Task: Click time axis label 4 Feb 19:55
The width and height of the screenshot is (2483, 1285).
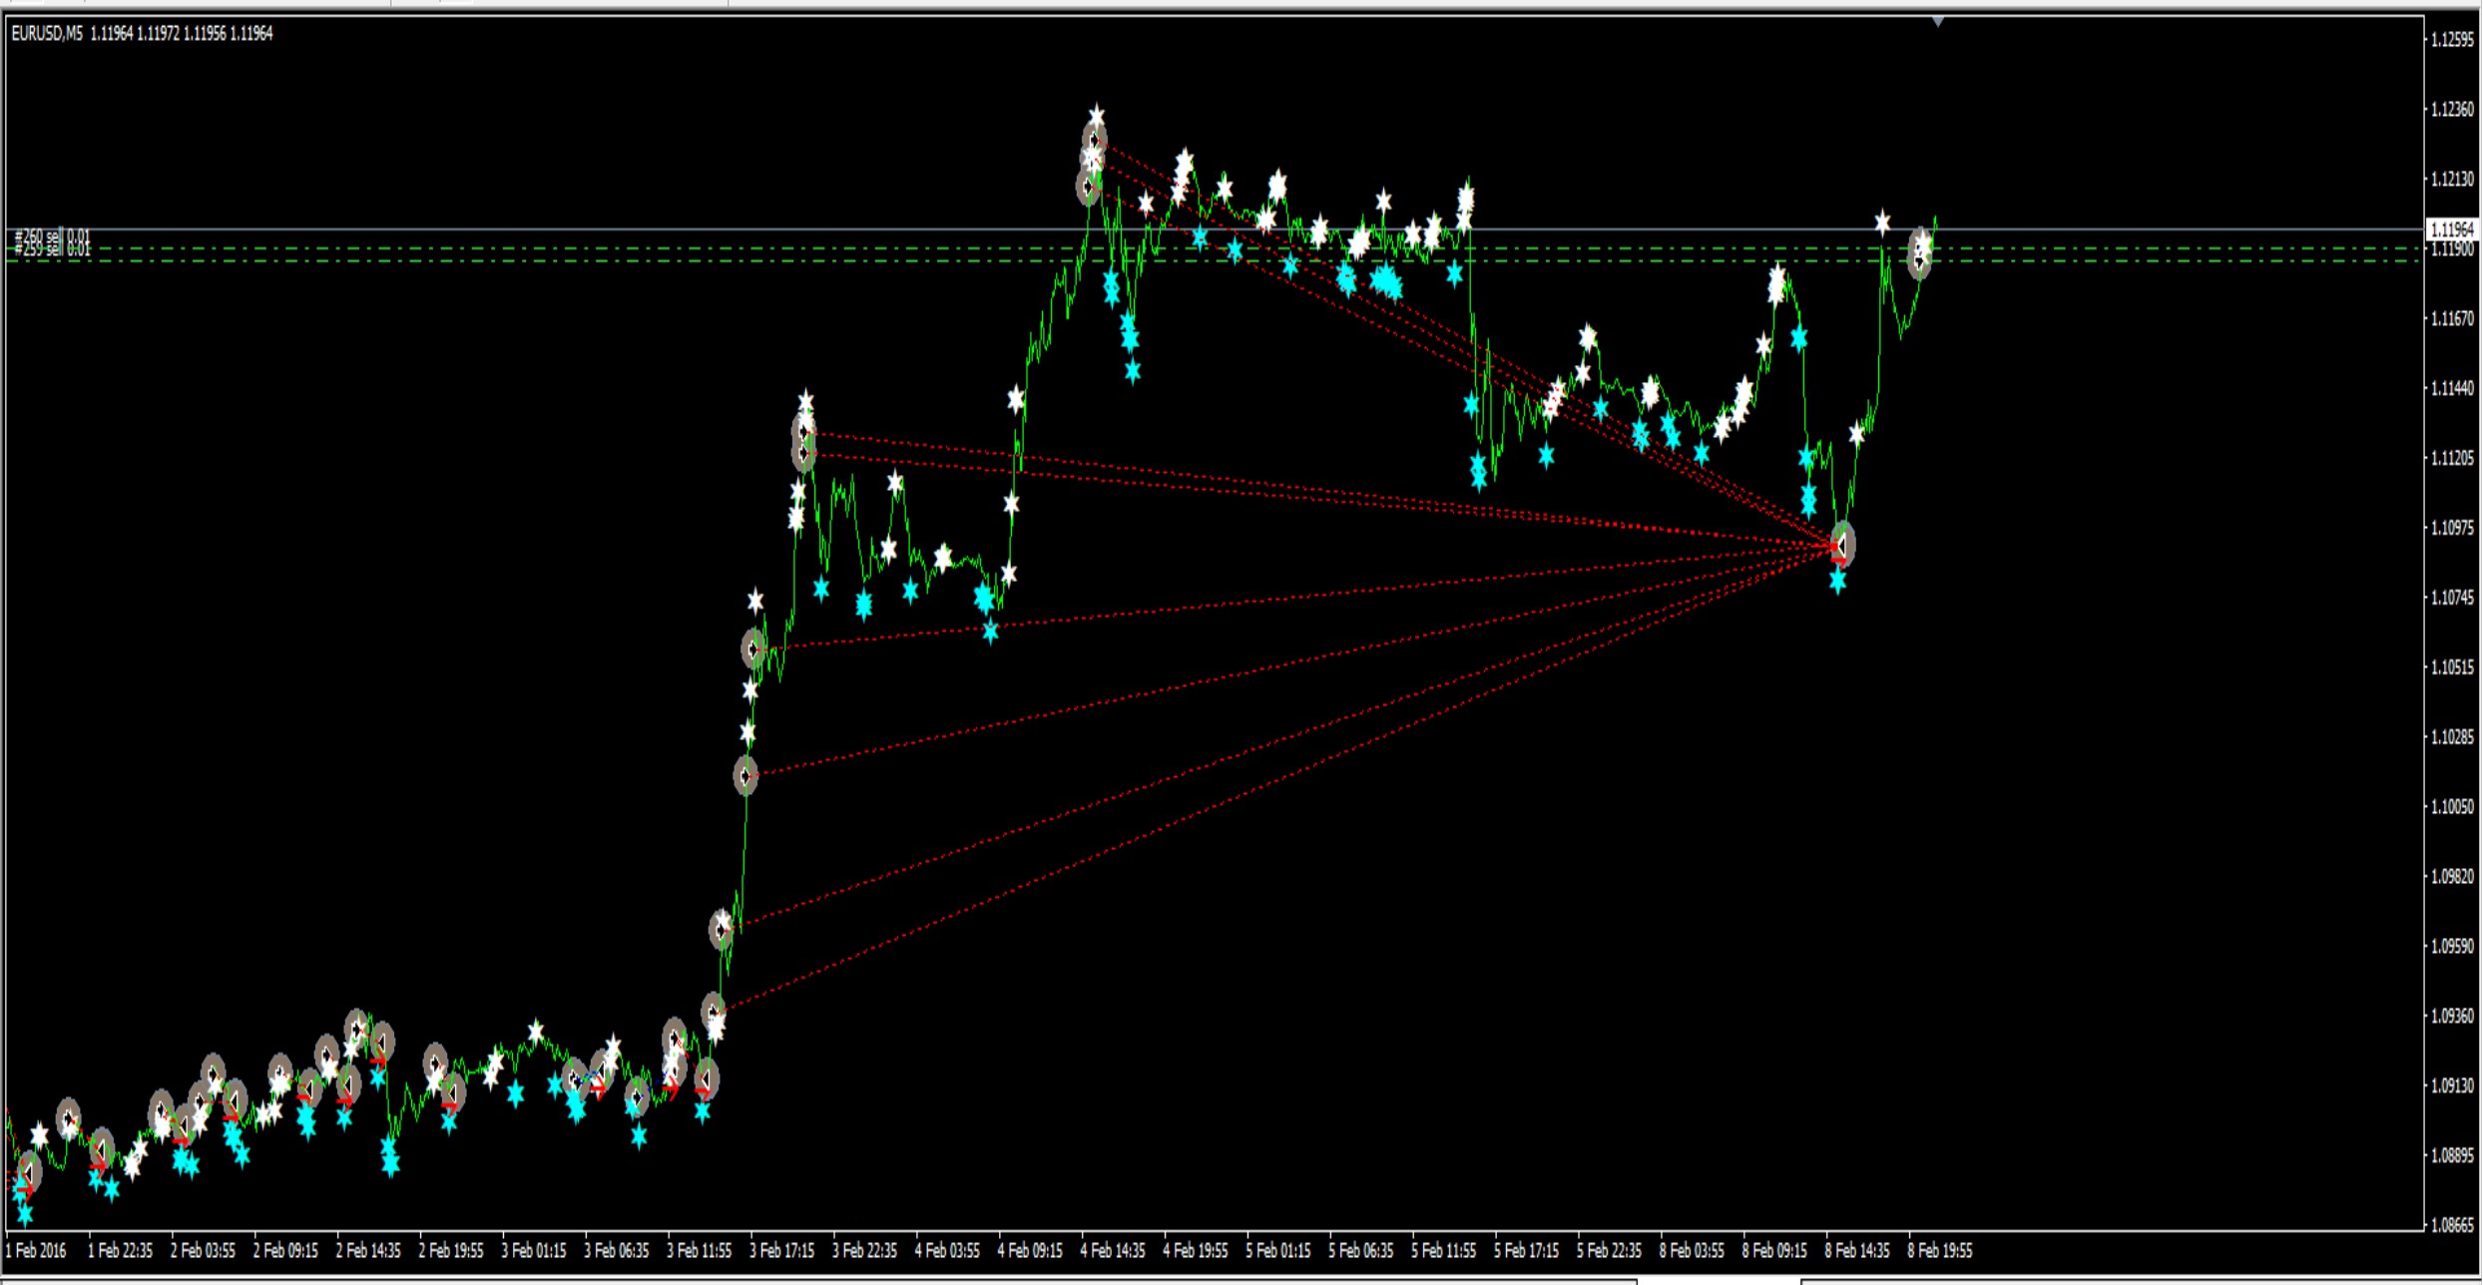Action: click(1196, 1251)
